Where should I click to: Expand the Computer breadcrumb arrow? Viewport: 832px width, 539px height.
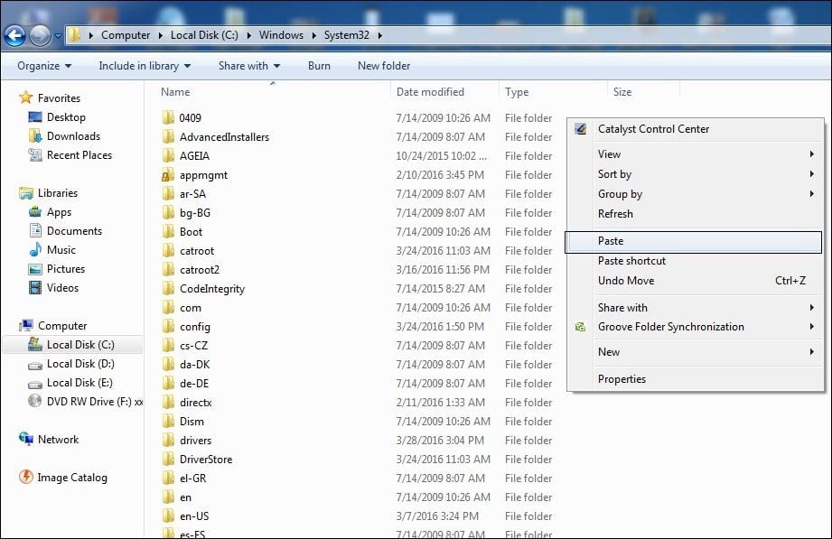161,35
